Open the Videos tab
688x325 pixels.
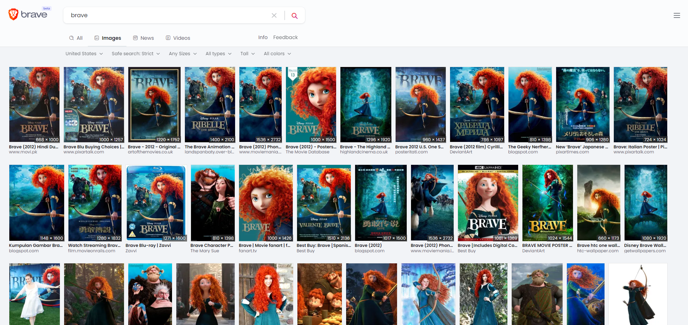pos(178,38)
